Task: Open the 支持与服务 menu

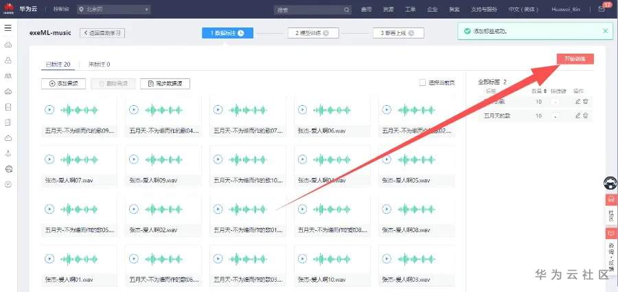Action: 484,10
